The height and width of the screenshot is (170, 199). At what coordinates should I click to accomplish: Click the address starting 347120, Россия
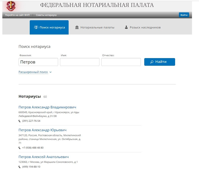point(50,139)
